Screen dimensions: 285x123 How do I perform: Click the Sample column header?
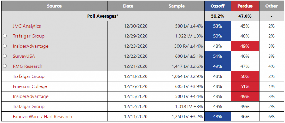(176, 6)
